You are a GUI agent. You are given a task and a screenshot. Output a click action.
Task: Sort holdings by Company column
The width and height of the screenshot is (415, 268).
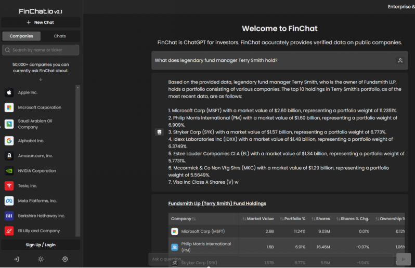tap(183, 219)
